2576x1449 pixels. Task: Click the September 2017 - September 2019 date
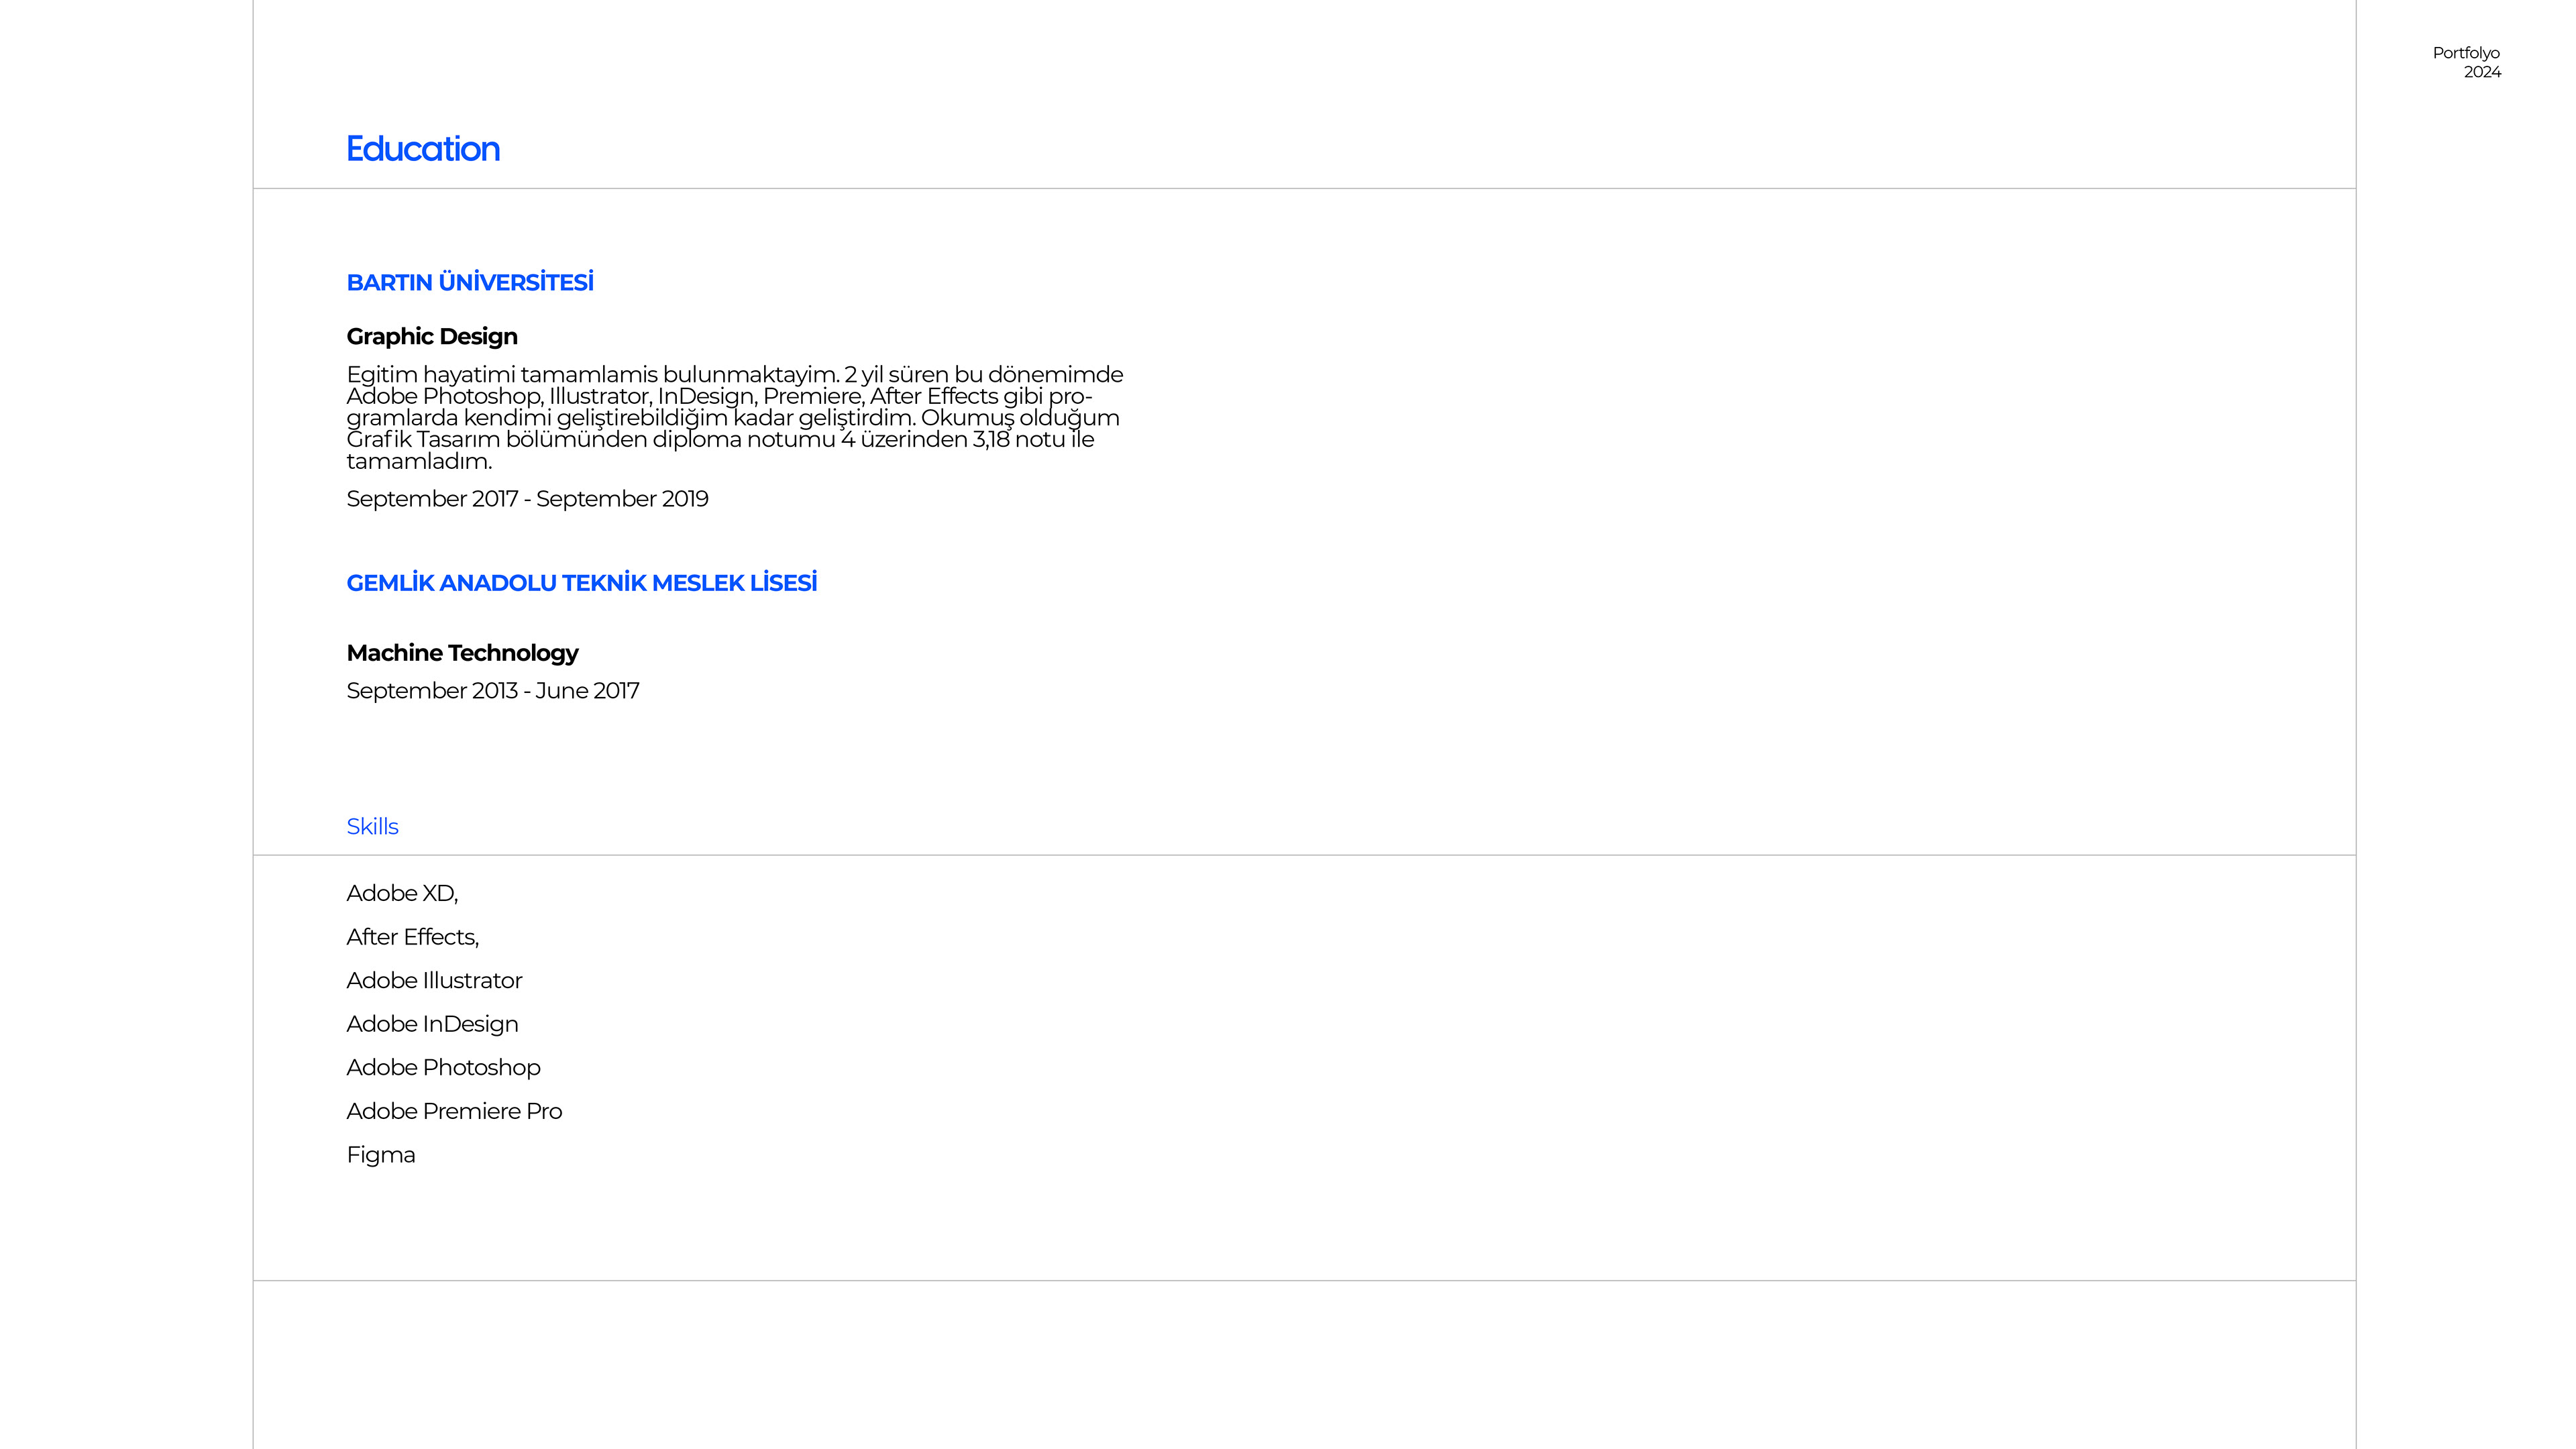(x=527, y=499)
